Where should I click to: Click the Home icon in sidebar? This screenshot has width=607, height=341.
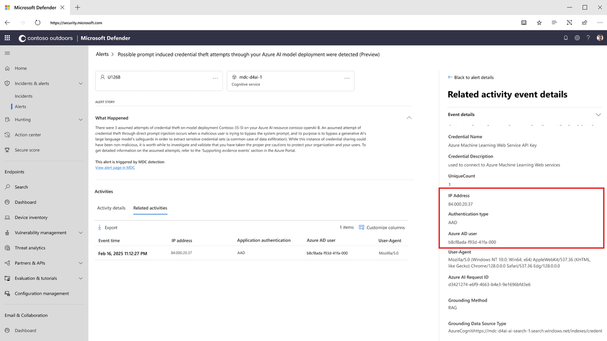pos(7,68)
